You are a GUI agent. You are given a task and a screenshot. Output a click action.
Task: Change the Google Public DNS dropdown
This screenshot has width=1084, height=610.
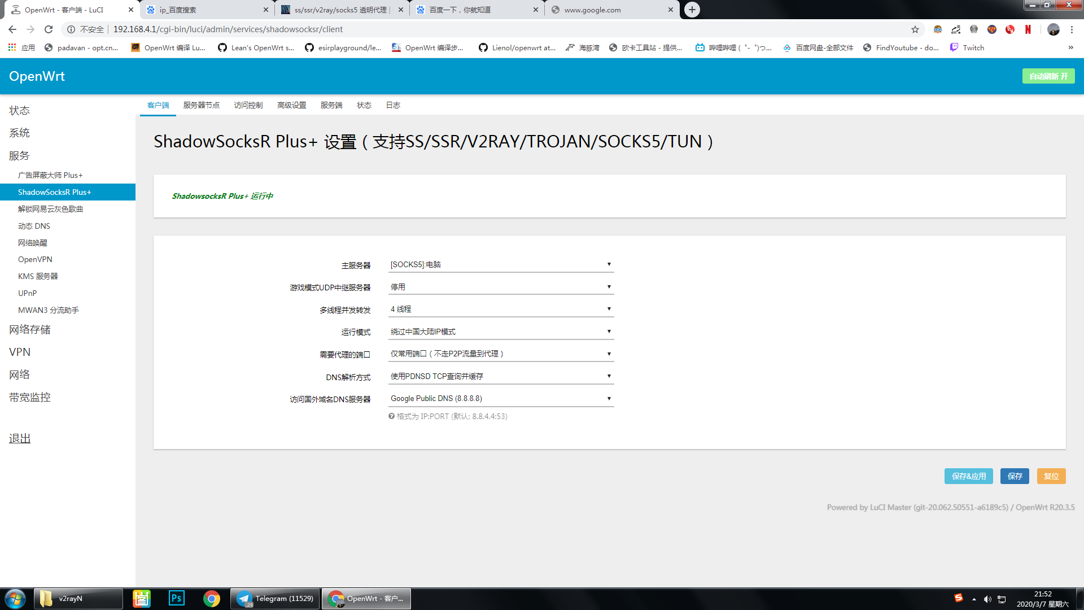[x=500, y=398]
